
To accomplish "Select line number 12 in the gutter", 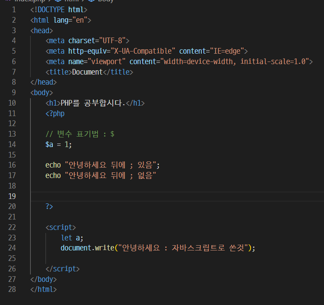I will (x=12, y=123).
